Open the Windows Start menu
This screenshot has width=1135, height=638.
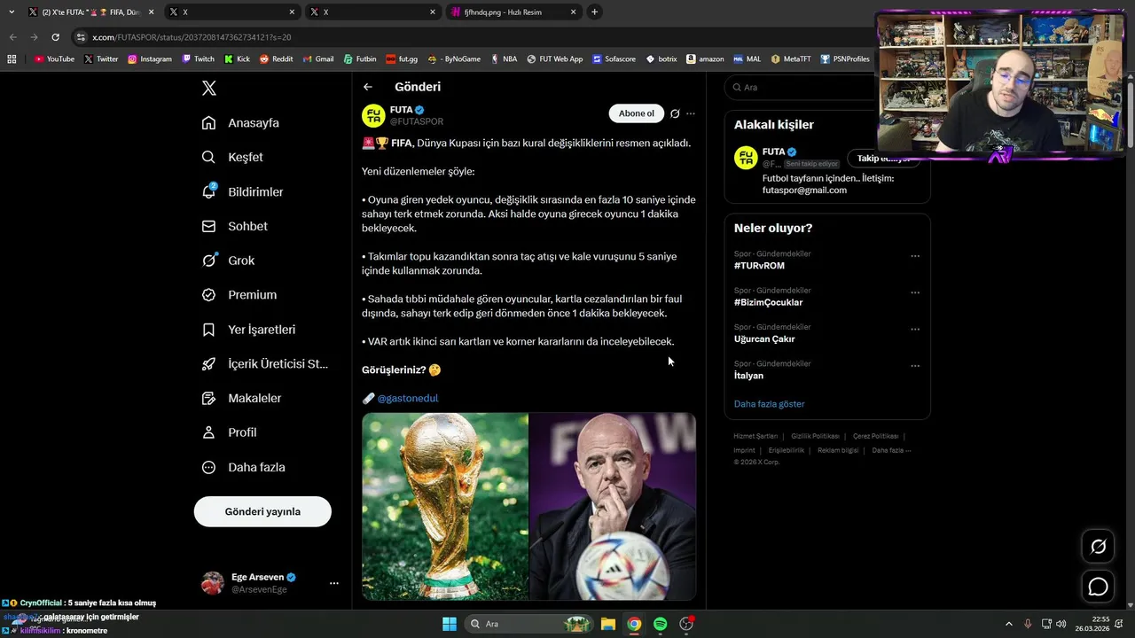(450, 624)
